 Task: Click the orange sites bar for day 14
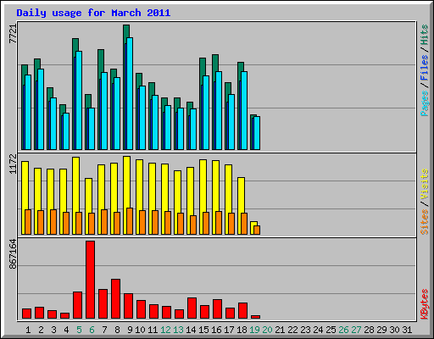(193, 225)
